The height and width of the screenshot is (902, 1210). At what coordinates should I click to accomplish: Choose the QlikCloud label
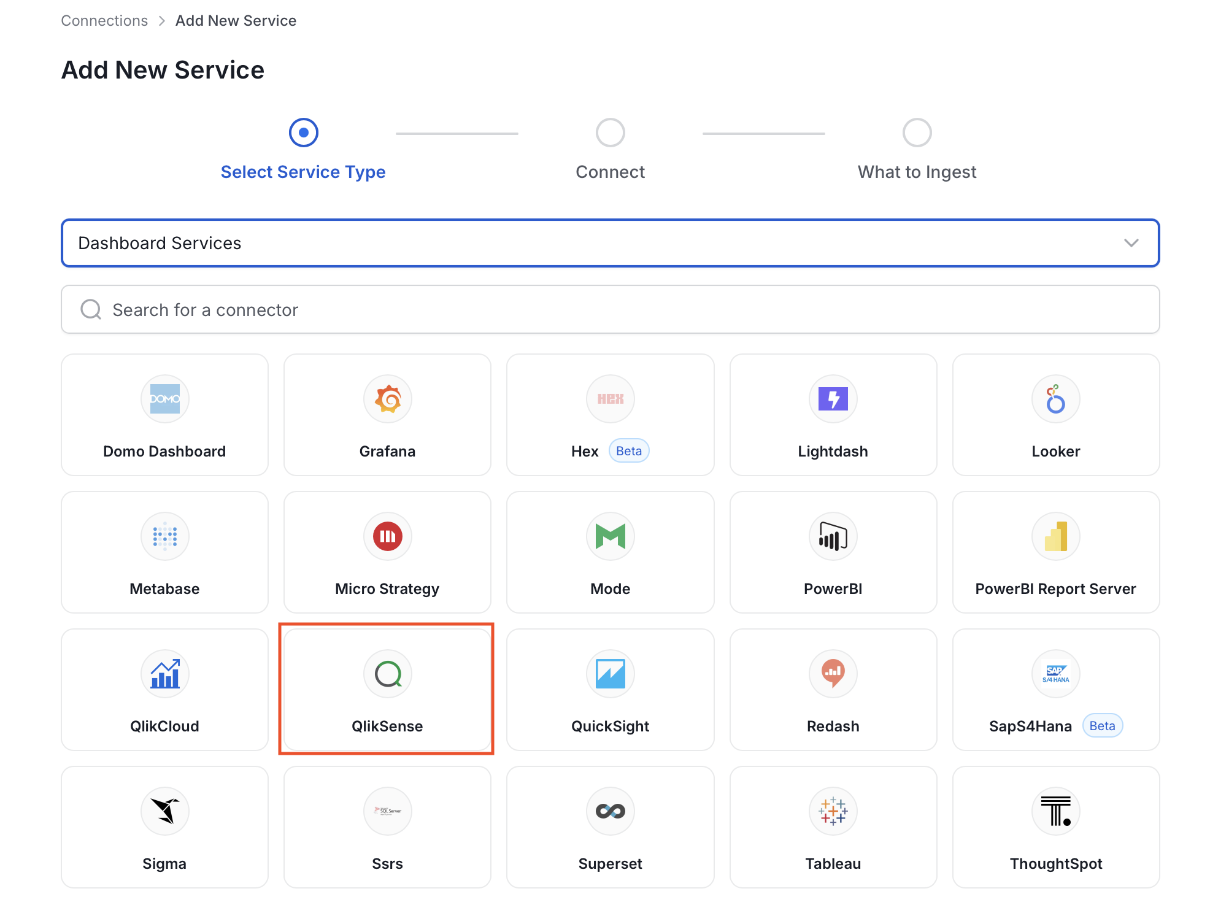point(164,726)
